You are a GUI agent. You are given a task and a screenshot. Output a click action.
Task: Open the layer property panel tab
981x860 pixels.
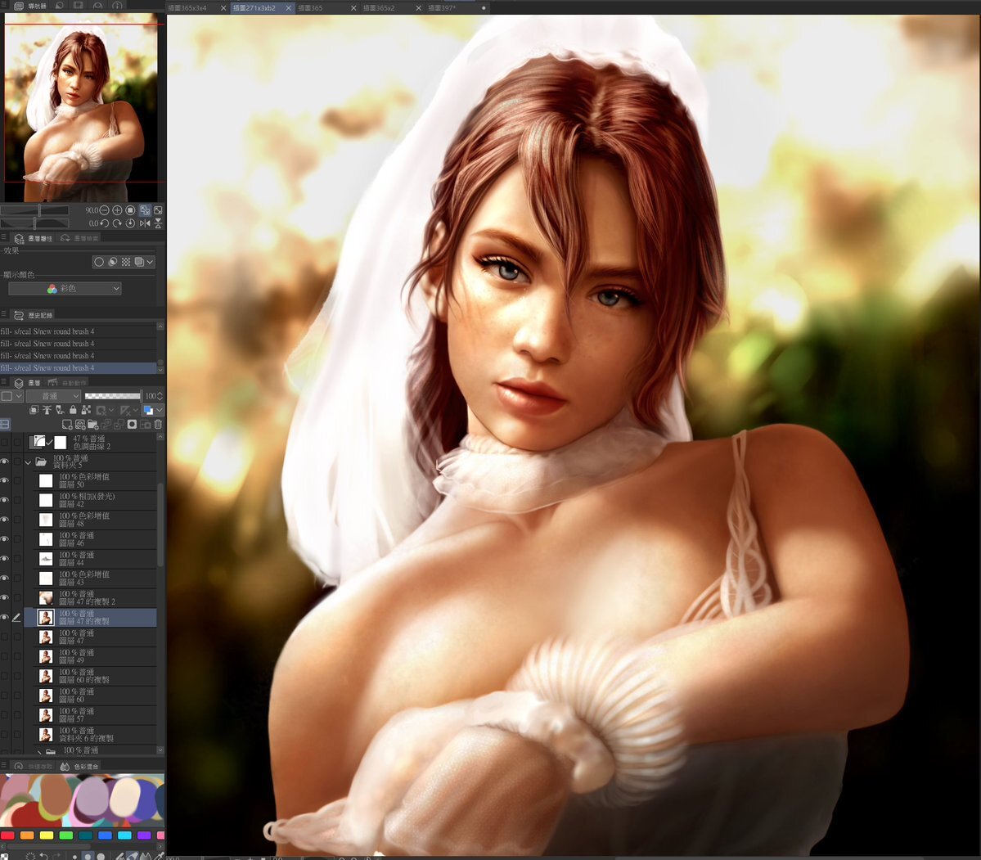[35, 238]
